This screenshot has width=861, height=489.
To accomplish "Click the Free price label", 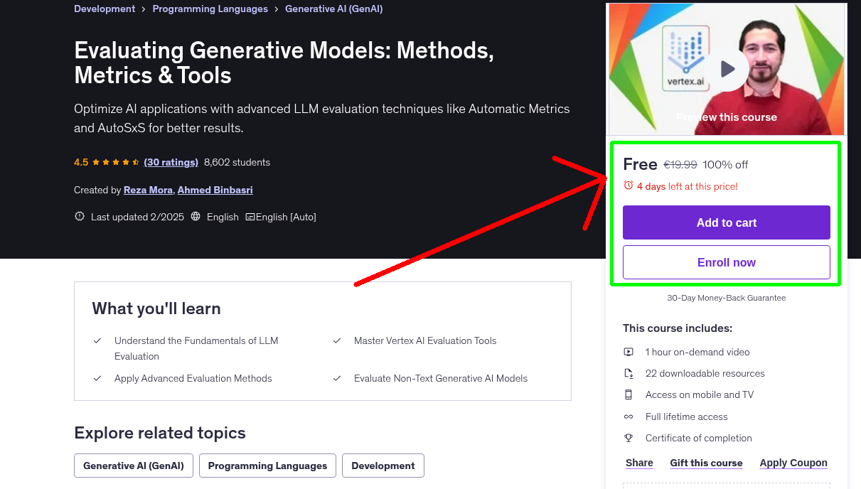I will (640, 164).
